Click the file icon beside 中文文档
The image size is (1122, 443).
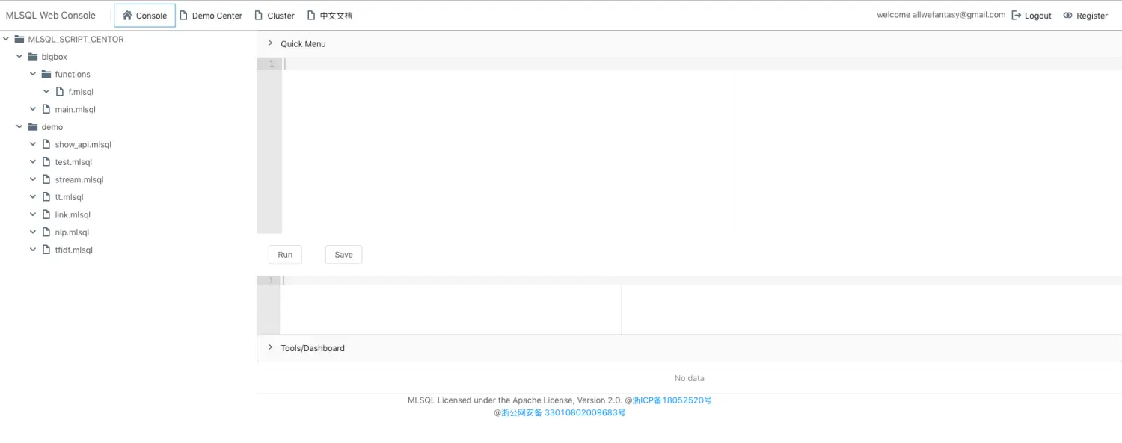coord(311,15)
